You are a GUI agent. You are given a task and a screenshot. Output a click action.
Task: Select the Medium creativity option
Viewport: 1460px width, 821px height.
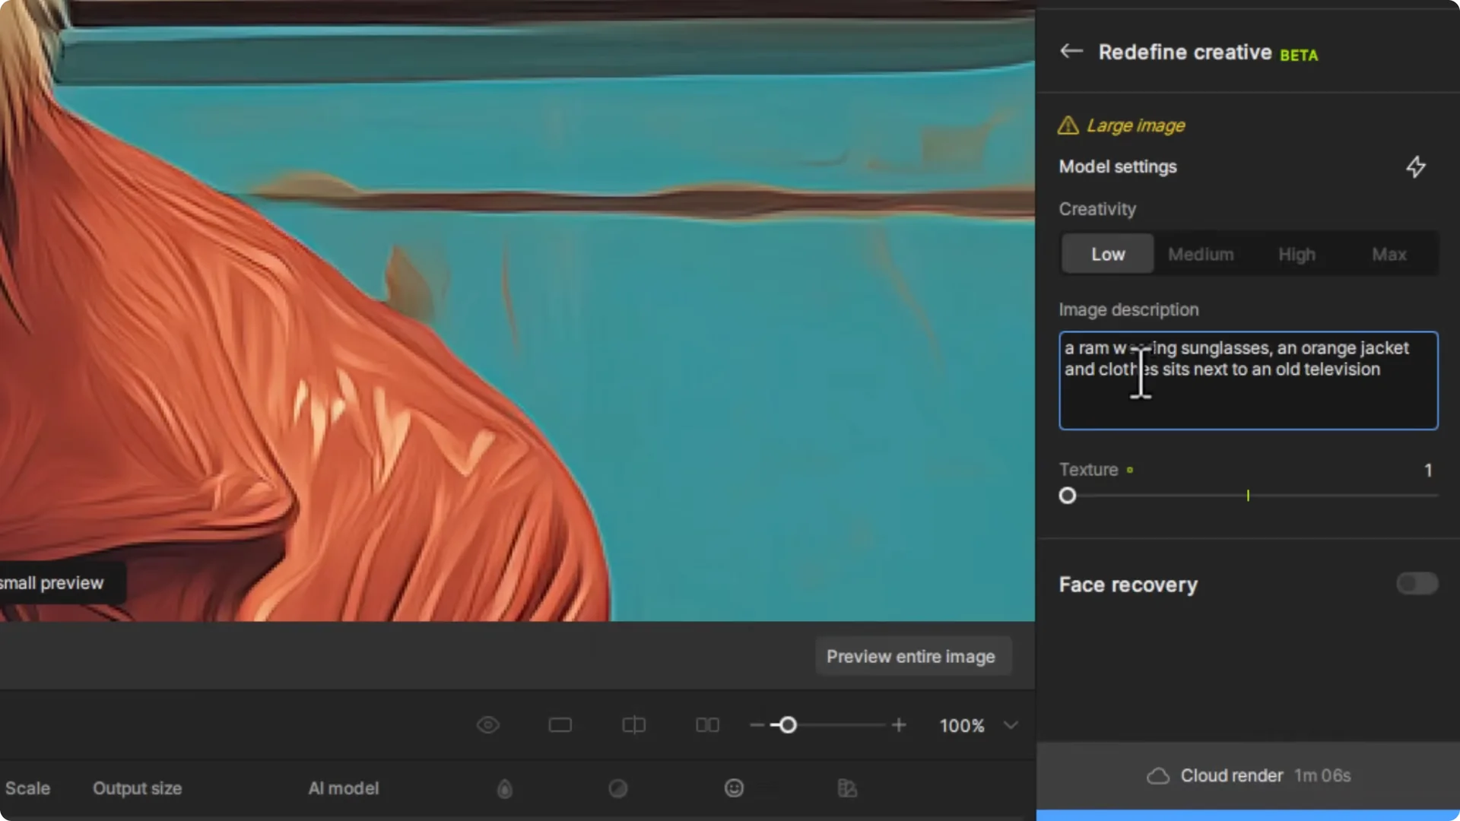point(1201,254)
